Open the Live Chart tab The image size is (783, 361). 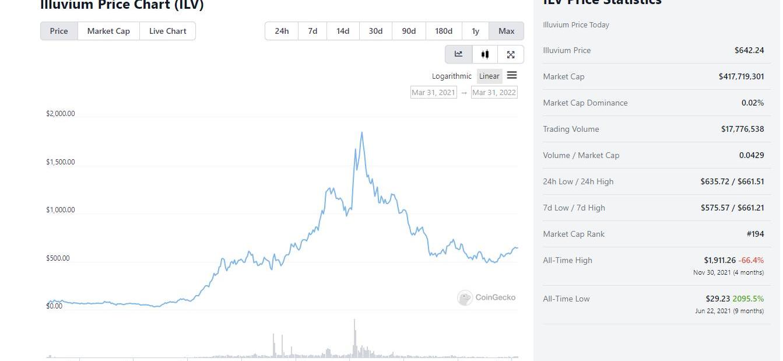168,31
